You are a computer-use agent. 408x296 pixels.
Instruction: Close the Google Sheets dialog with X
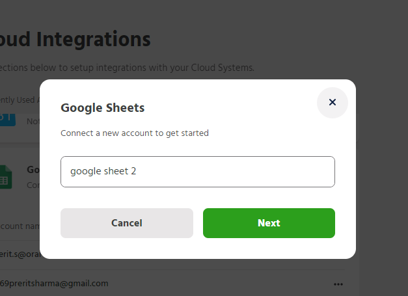point(332,102)
